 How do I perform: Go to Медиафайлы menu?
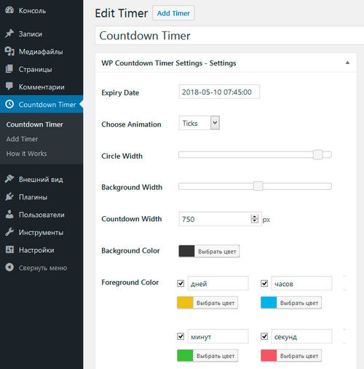tap(41, 52)
